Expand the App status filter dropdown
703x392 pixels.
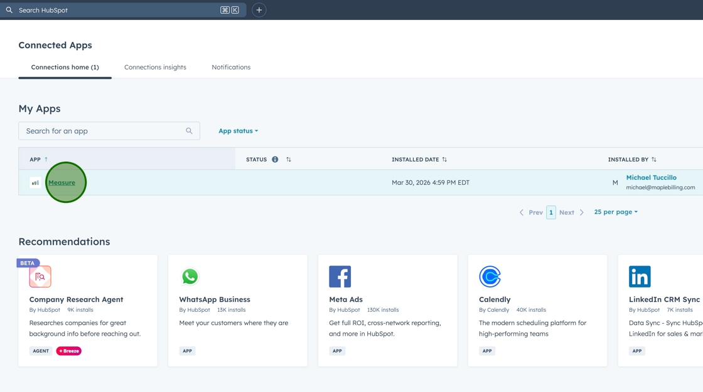click(238, 131)
